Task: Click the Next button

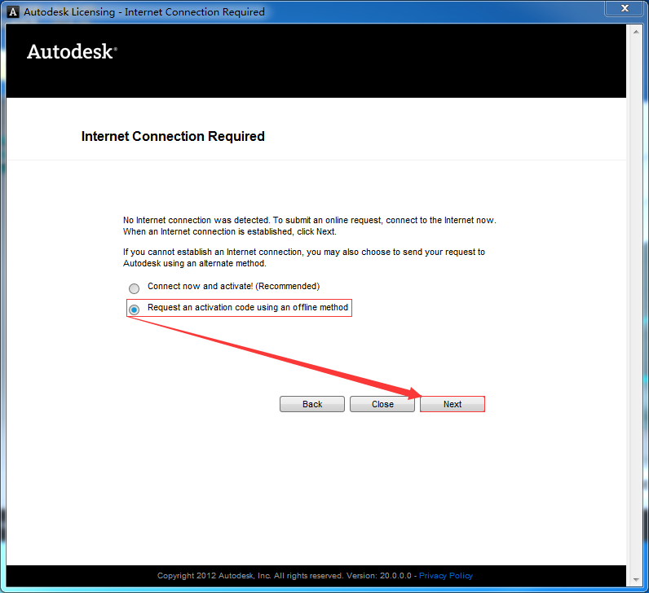Action: point(453,404)
